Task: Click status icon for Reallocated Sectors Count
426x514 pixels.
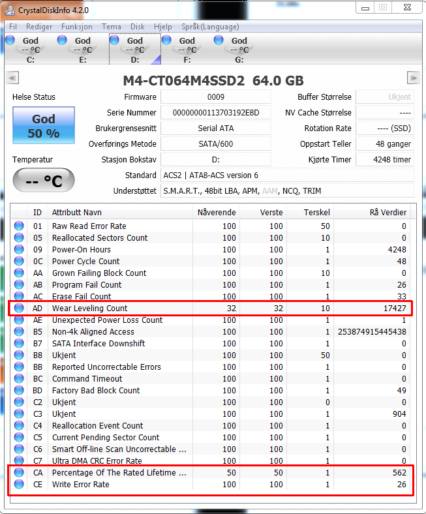Action: click(x=19, y=237)
